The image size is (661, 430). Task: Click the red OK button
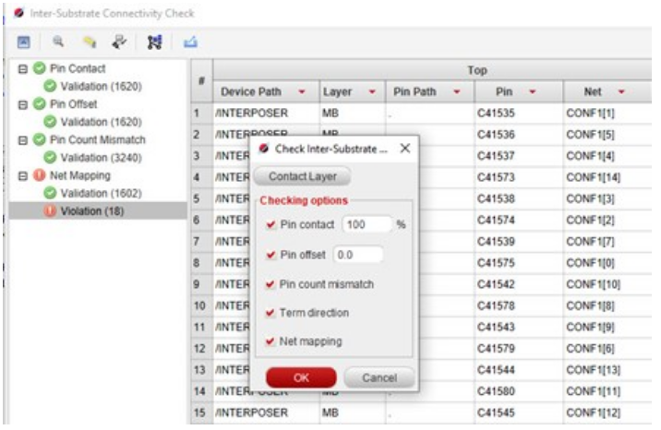pyautogui.click(x=301, y=377)
